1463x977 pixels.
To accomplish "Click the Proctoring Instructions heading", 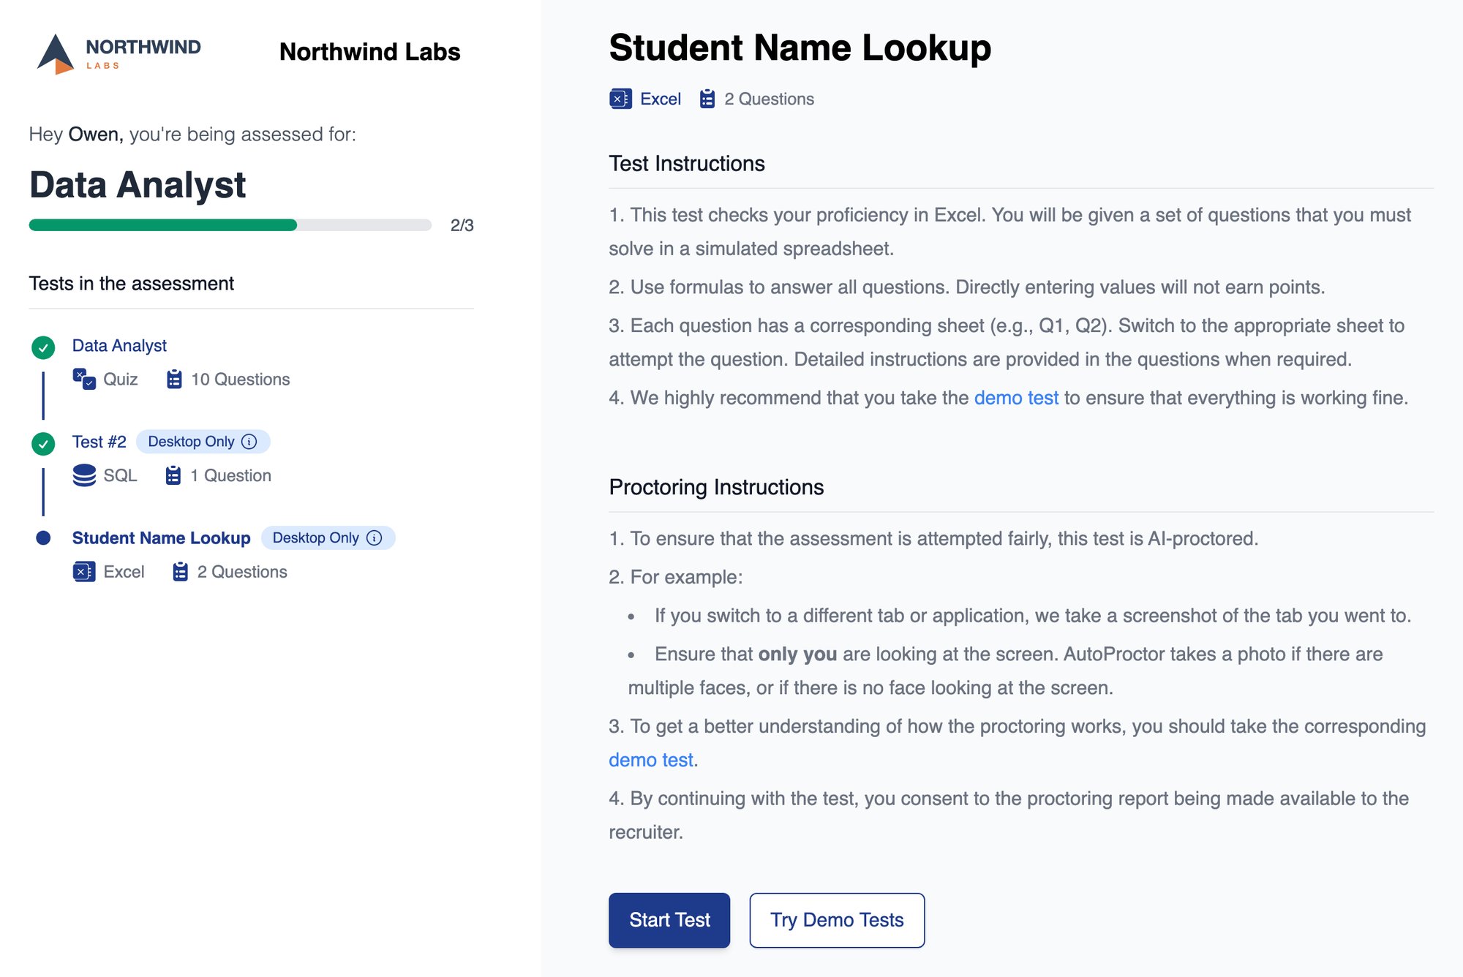I will [716, 488].
